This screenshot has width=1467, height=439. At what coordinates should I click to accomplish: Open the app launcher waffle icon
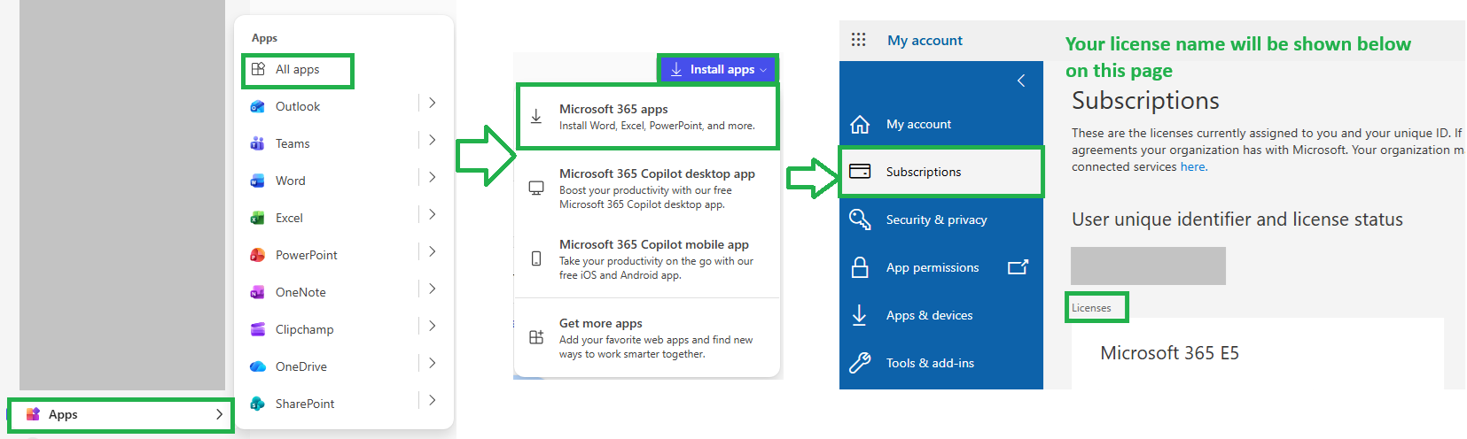858,40
